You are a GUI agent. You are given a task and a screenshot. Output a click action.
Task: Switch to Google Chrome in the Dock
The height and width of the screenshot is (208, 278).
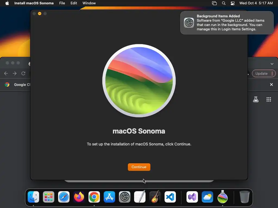point(94,197)
